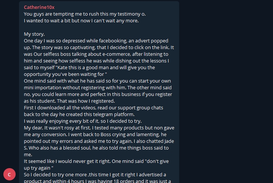The height and width of the screenshot is (183, 273).
Task: Click the name "Jade" in message
Action: 169,141
